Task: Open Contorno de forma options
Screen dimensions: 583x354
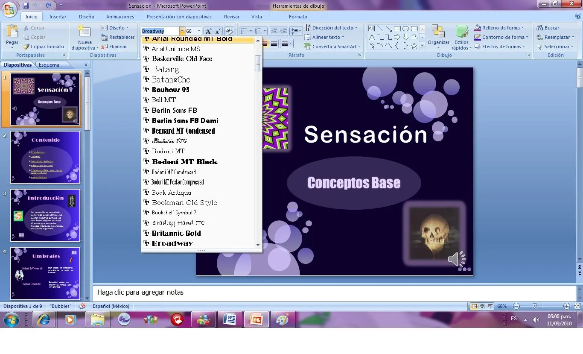Action: [x=501, y=37]
